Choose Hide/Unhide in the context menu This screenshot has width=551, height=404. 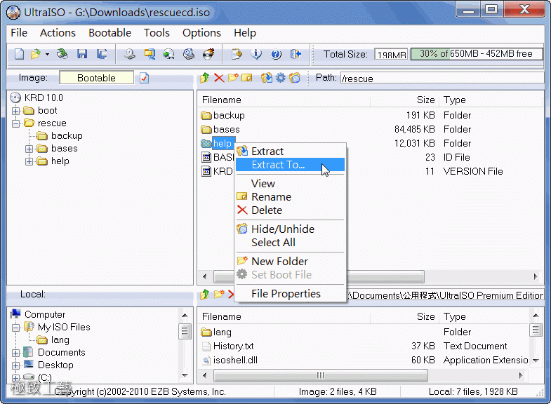click(291, 229)
